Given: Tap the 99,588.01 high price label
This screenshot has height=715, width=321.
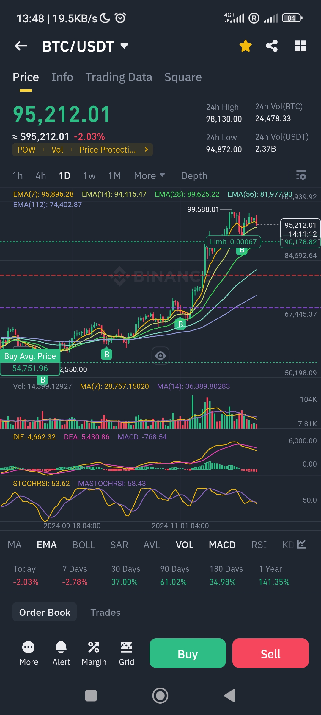Looking at the screenshot, I should pyautogui.click(x=203, y=209).
